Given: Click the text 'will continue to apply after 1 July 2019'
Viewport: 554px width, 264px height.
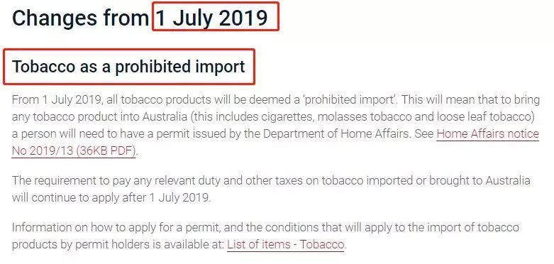Looking at the screenshot, I should pos(111,197).
